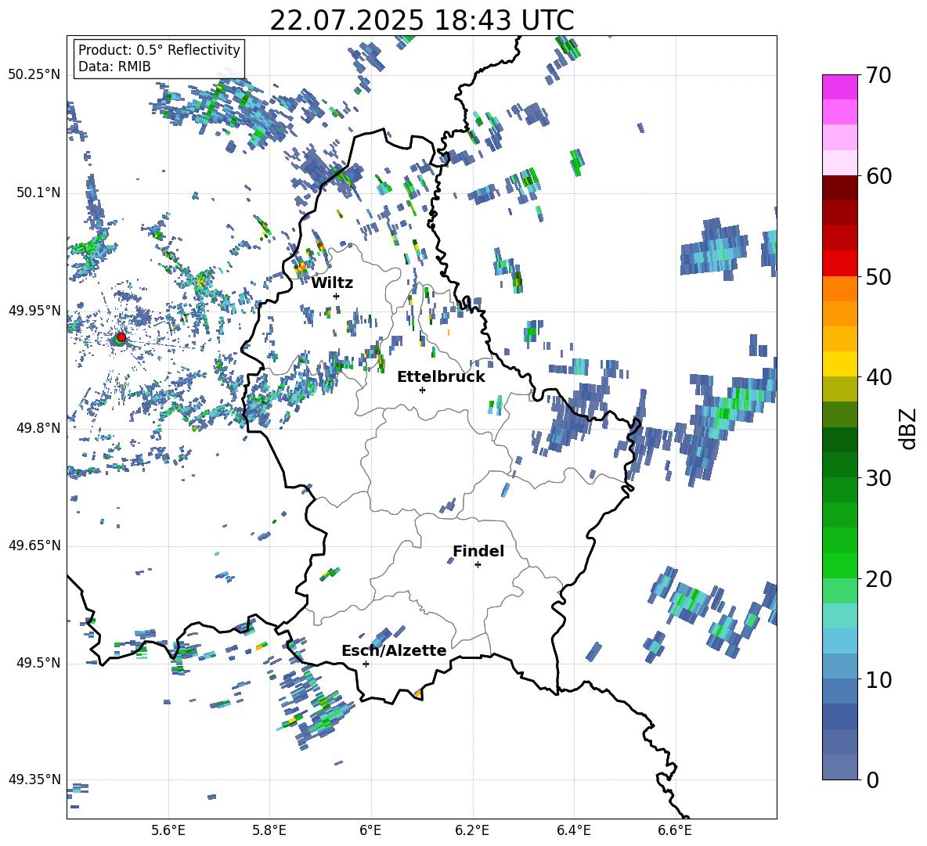Click the Data: RMIB text
This screenshot has width=927, height=846.
tap(114, 67)
